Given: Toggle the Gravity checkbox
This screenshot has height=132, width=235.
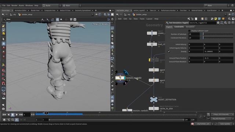Looking at the screenshot, I should click(x=169, y=51).
